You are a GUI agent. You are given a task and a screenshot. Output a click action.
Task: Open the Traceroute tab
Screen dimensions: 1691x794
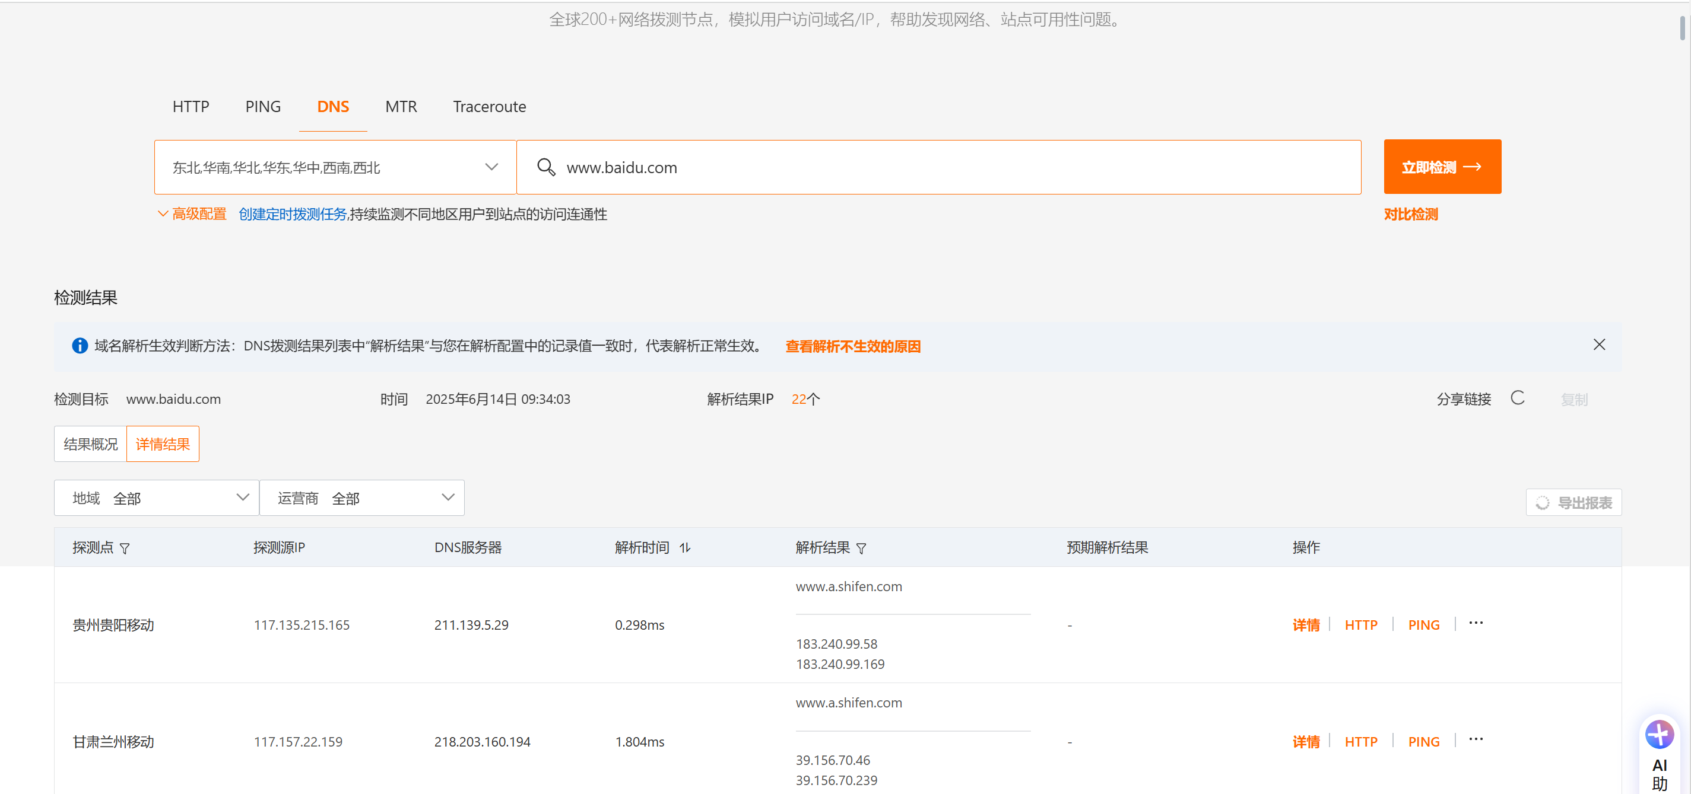(x=489, y=107)
